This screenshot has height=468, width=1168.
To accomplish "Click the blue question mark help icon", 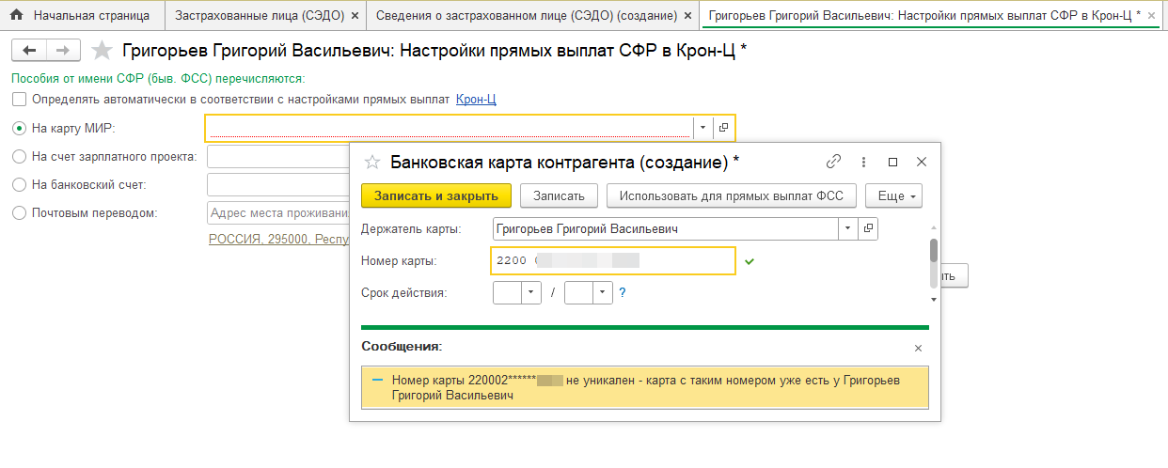I will click(622, 292).
